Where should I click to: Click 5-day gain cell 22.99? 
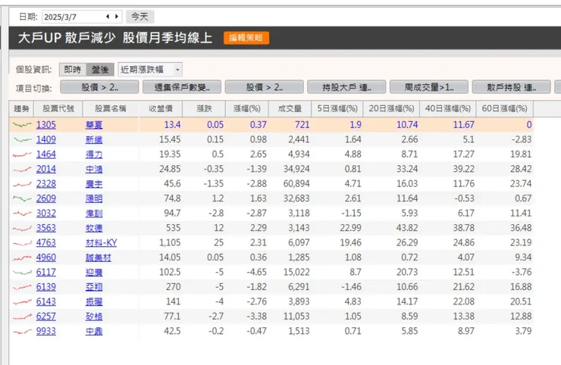(350, 228)
